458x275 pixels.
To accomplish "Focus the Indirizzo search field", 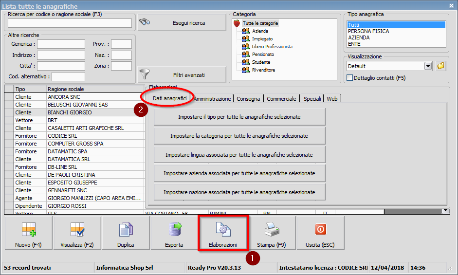I will [61, 55].
